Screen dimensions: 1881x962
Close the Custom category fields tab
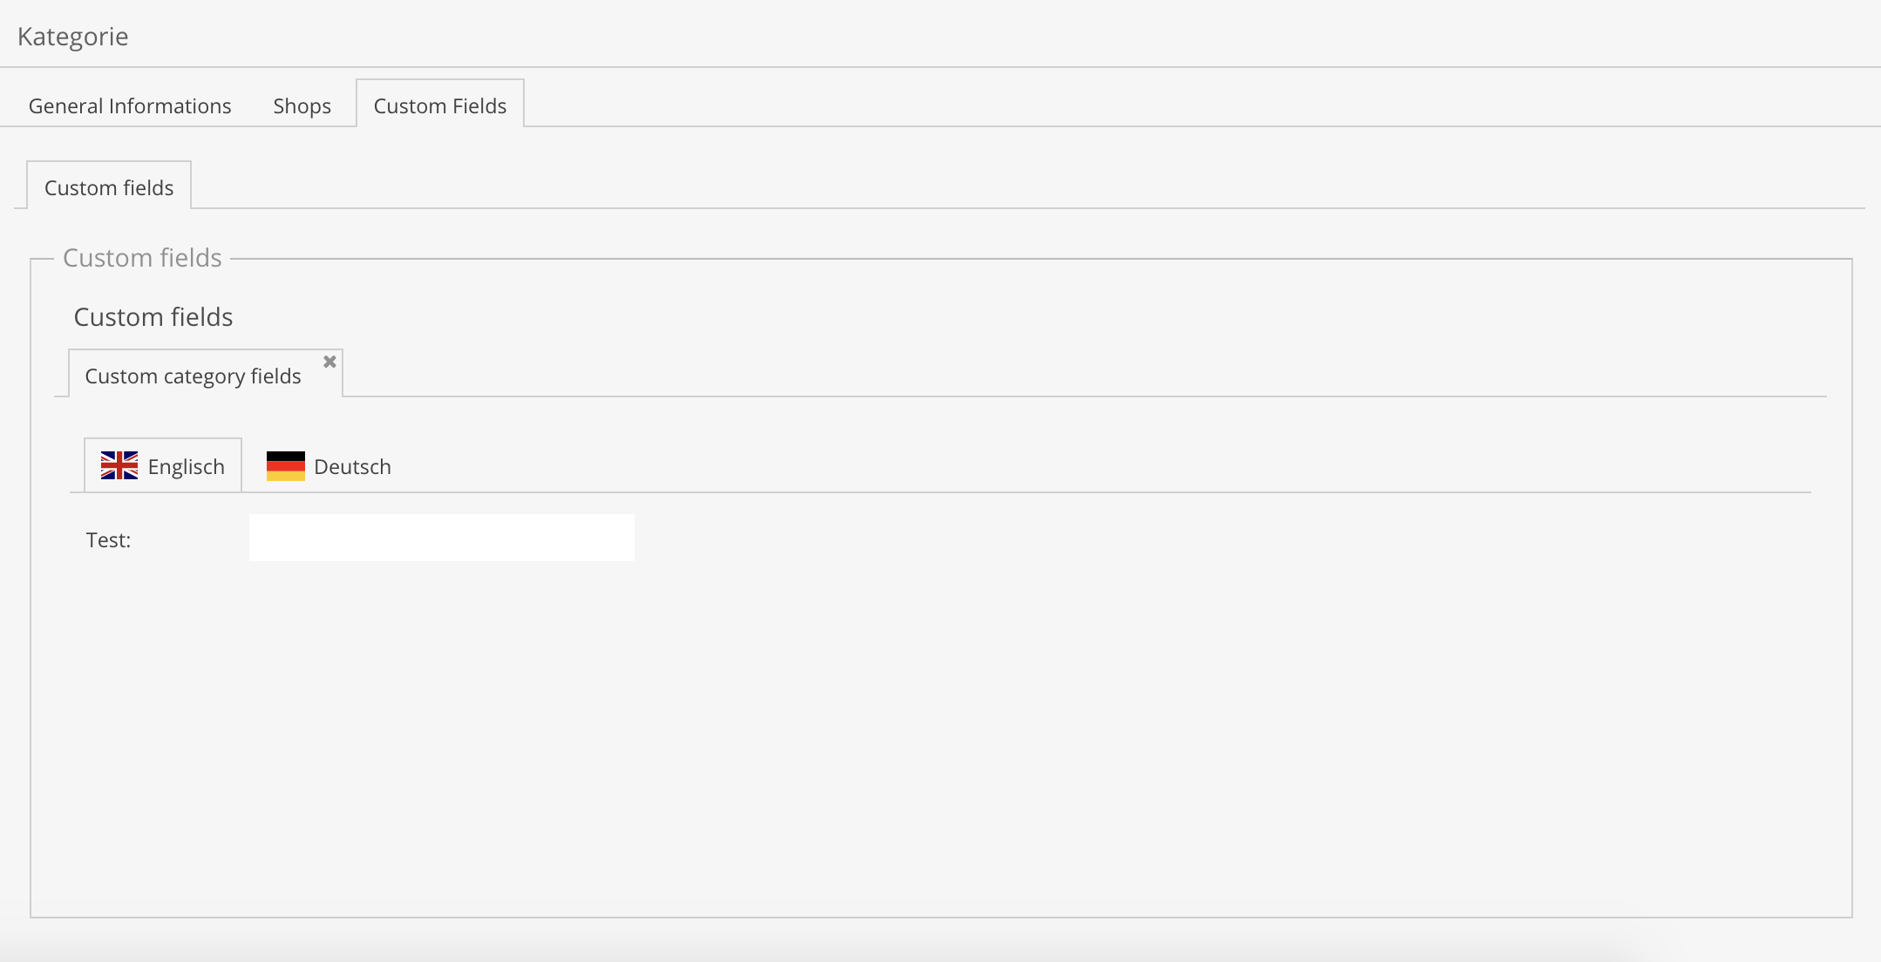pos(329,362)
